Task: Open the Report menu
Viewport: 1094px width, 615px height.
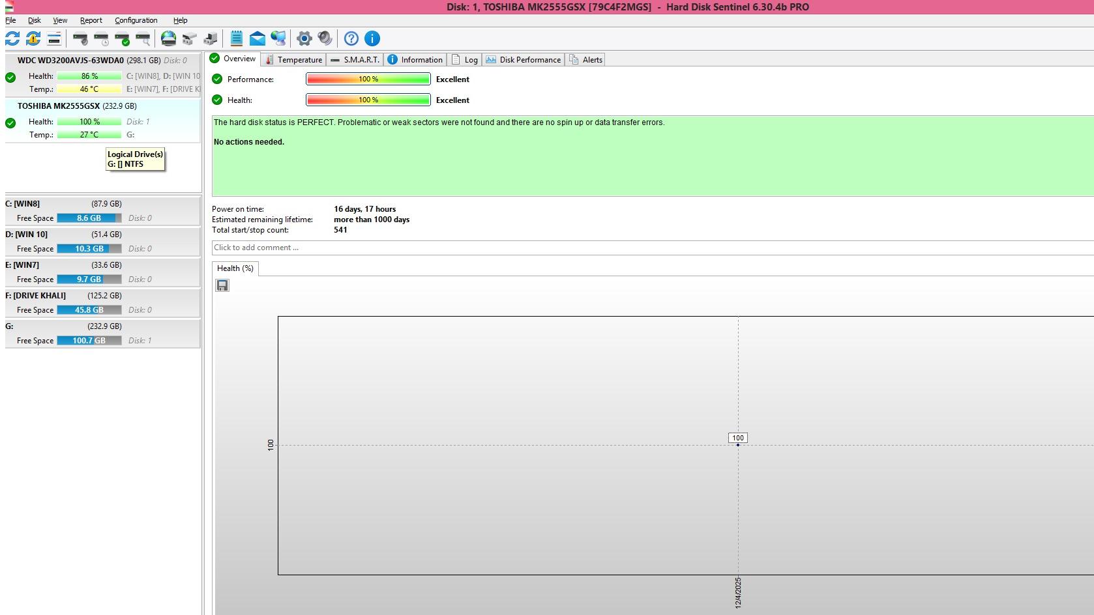Action: (91, 20)
